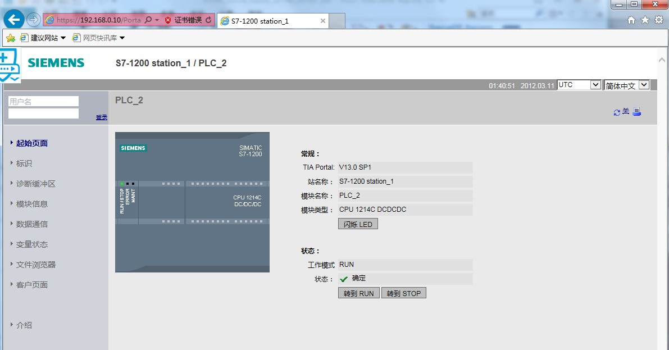Open the 诊断缓冲区 diagnostic buffer page
The width and height of the screenshot is (669, 350).
coord(36,184)
